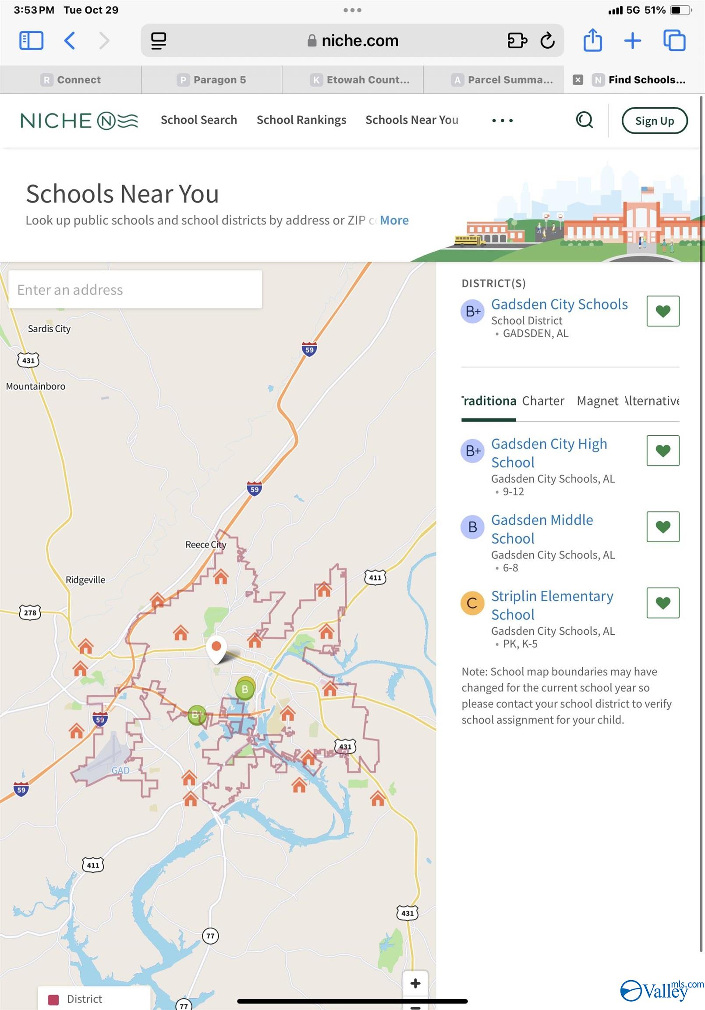Open the School Rankings menu
705x1010 pixels.
point(301,120)
